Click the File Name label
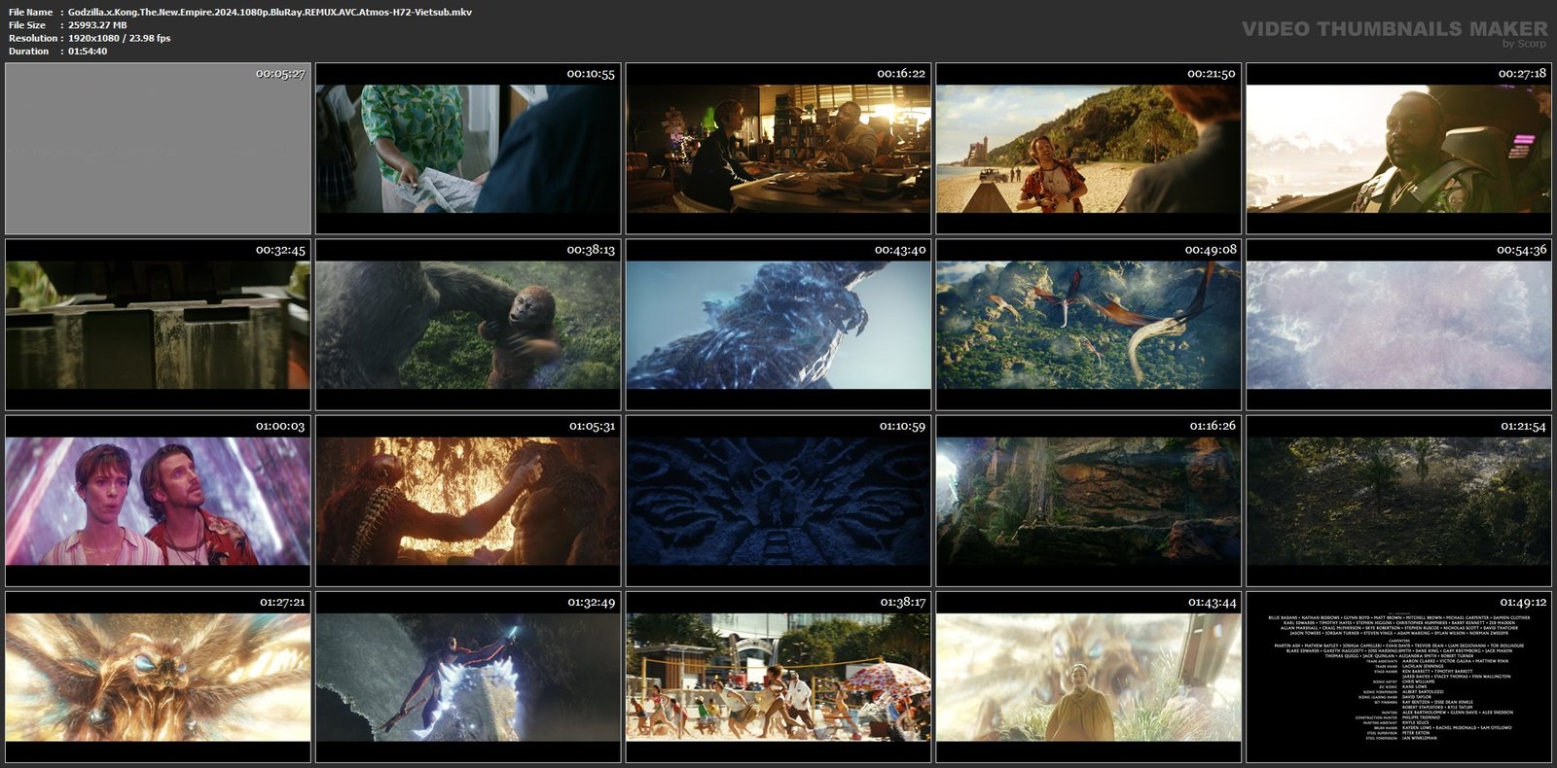 pyautogui.click(x=30, y=12)
